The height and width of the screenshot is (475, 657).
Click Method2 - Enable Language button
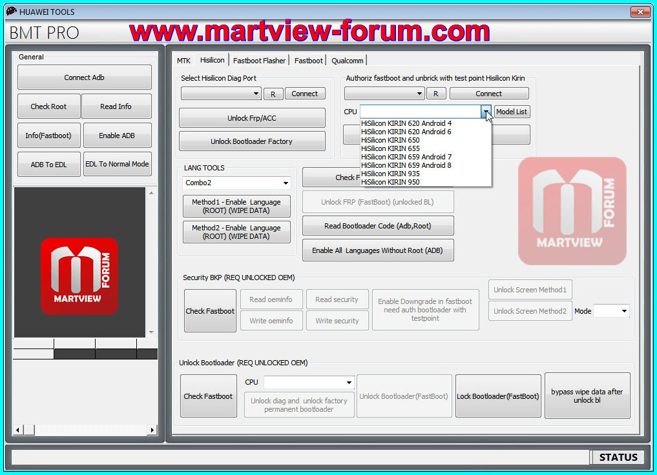point(236,232)
